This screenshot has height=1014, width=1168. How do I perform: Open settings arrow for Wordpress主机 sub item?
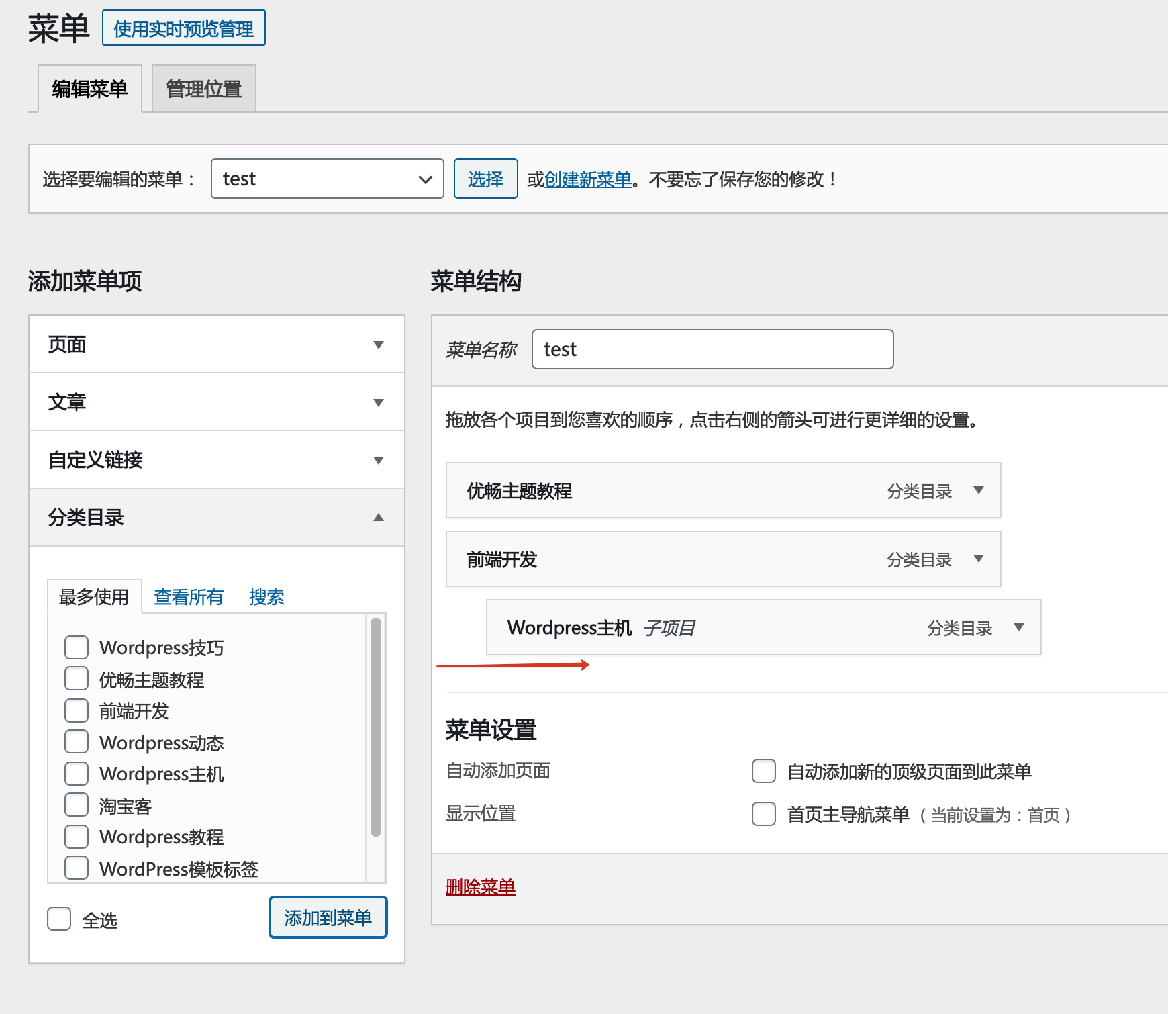(1019, 627)
